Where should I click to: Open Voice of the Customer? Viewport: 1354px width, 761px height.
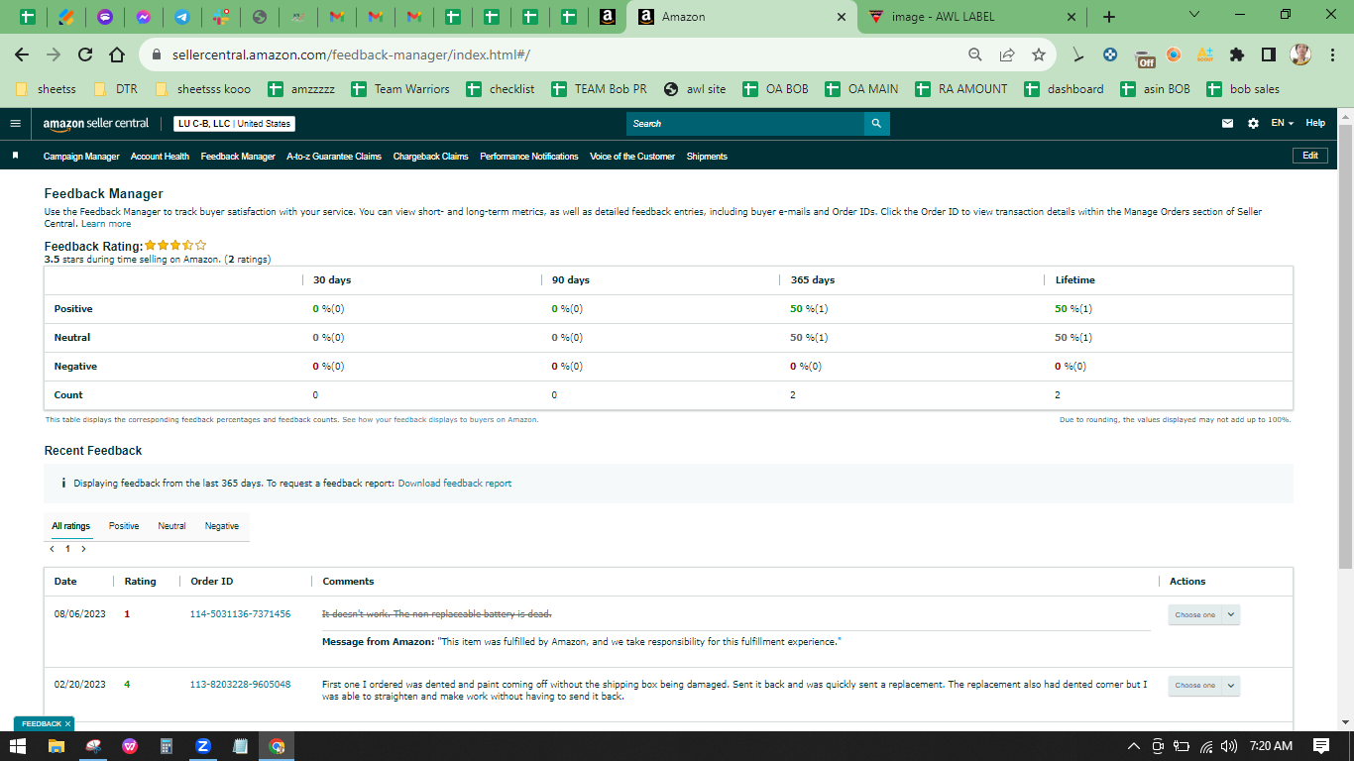pyautogui.click(x=632, y=157)
